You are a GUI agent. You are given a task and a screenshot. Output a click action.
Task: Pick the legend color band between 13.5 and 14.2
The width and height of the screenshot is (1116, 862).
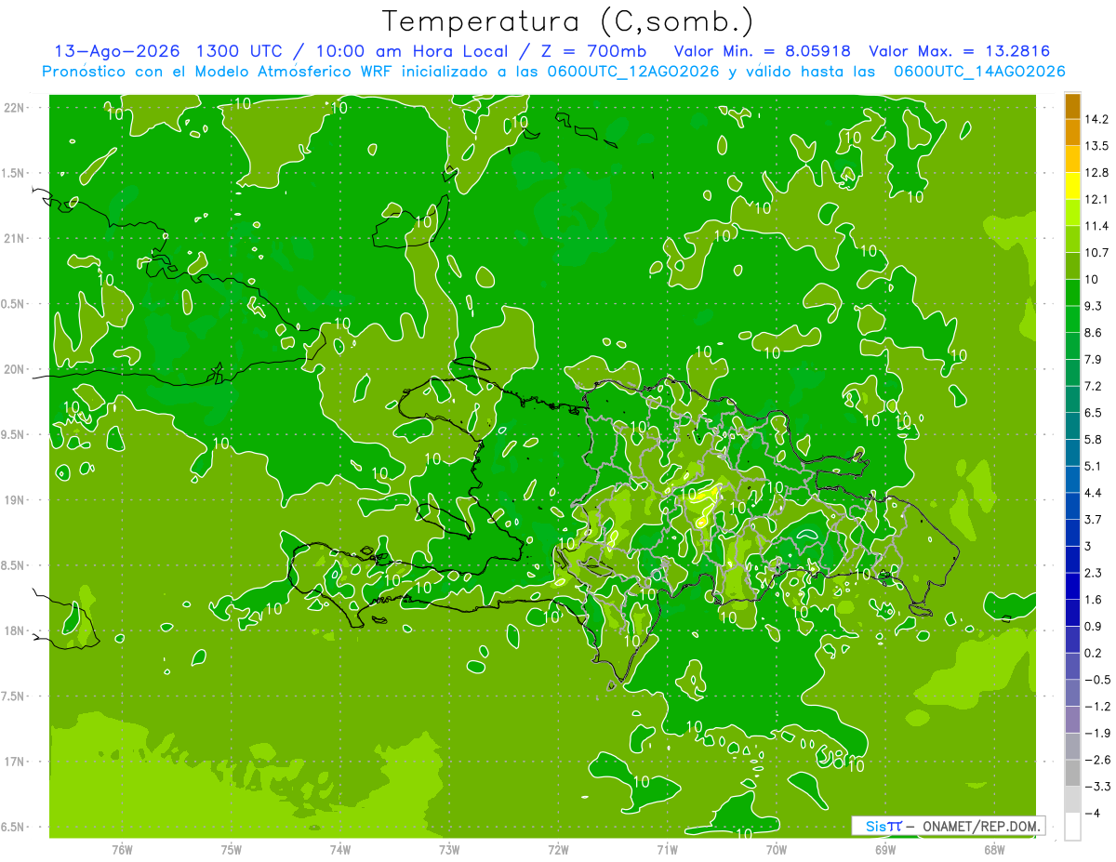1072,133
